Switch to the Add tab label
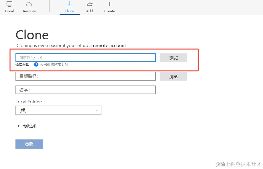 pos(90,11)
